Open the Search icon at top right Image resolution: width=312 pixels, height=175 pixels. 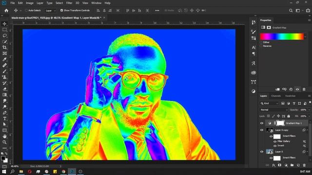pyautogui.click(x=291, y=11)
